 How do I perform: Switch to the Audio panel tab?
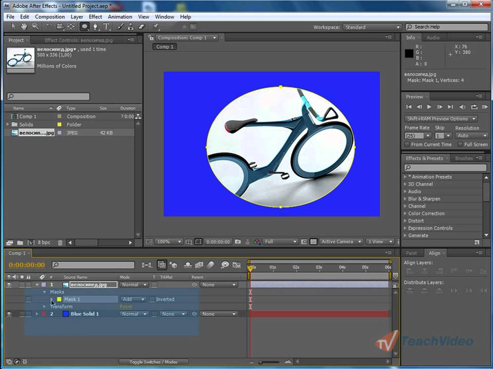point(433,37)
